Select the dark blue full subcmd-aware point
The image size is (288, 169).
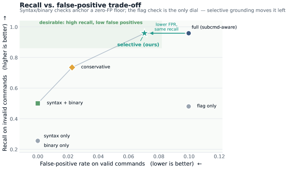pyautogui.click(x=189, y=33)
